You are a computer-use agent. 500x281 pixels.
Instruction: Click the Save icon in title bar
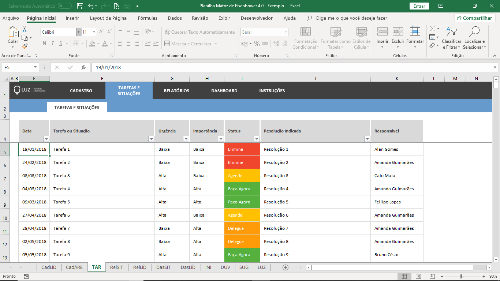pos(80,6)
